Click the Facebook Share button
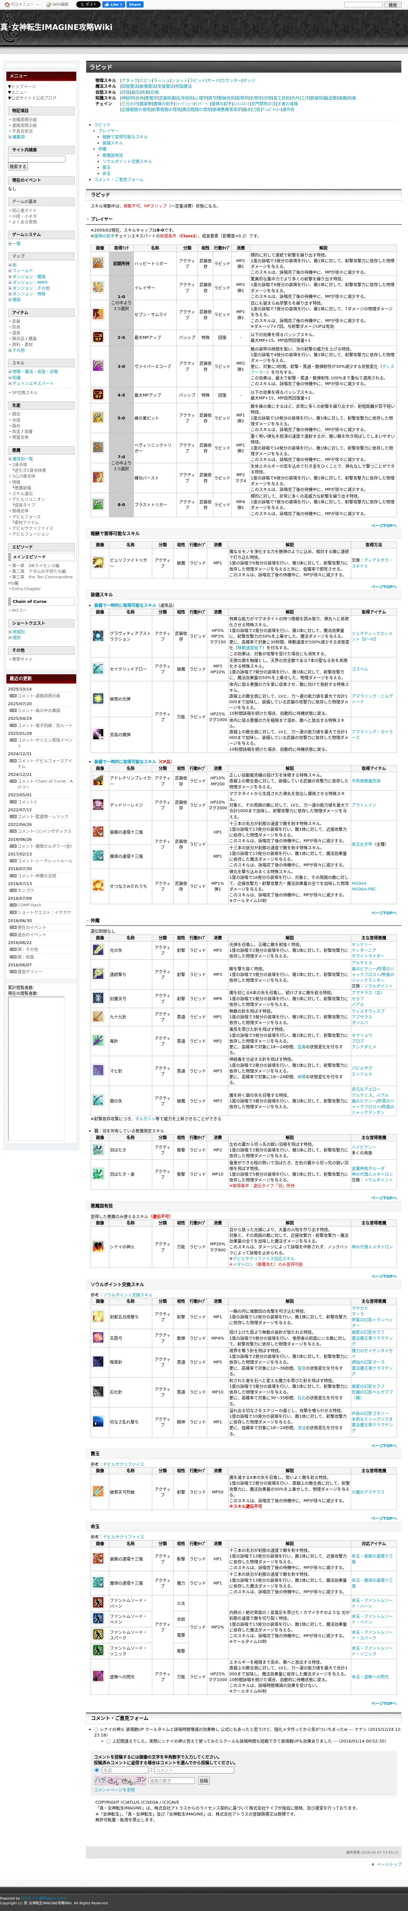Viewport: 408px width, 1911px height. [x=134, y=4]
